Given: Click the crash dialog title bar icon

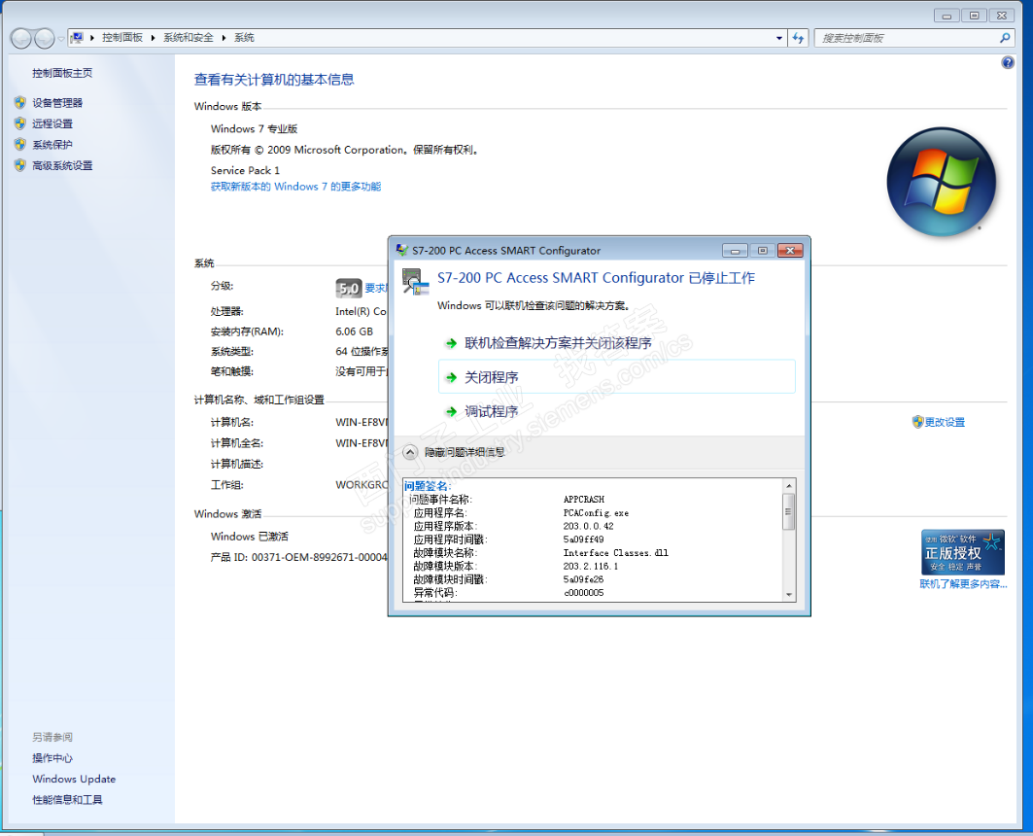Looking at the screenshot, I should 402,251.
